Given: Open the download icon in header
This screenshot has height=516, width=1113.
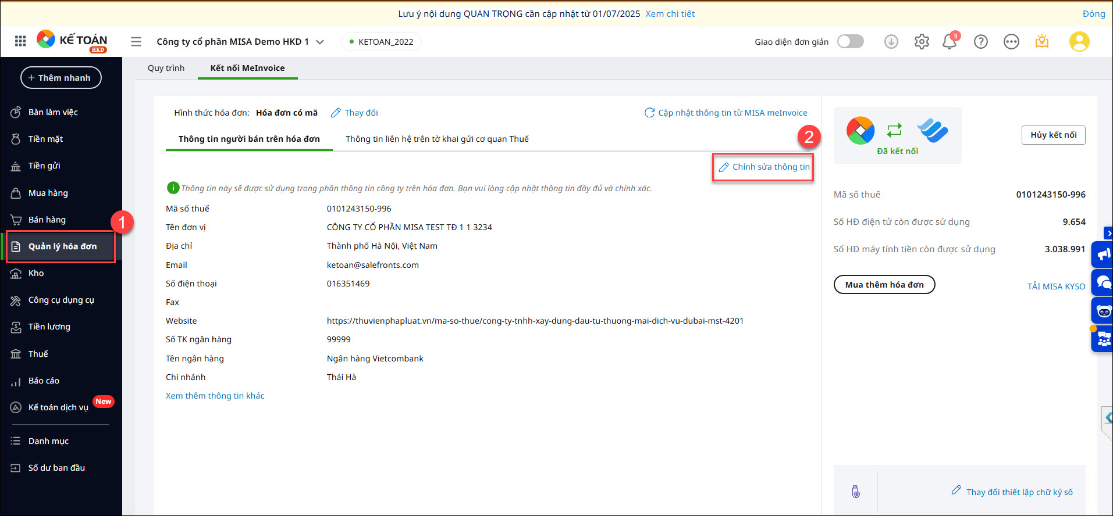Looking at the screenshot, I should (x=891, y=42).
